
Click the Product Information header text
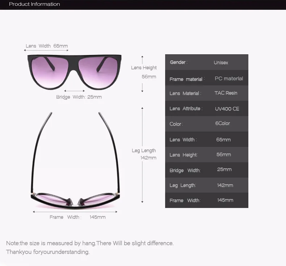tap(34, 4)
